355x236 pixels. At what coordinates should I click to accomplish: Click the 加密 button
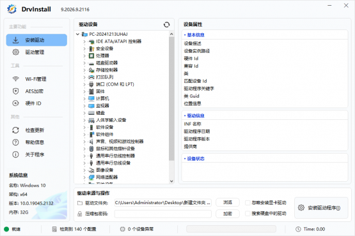[x=228, y=214]
